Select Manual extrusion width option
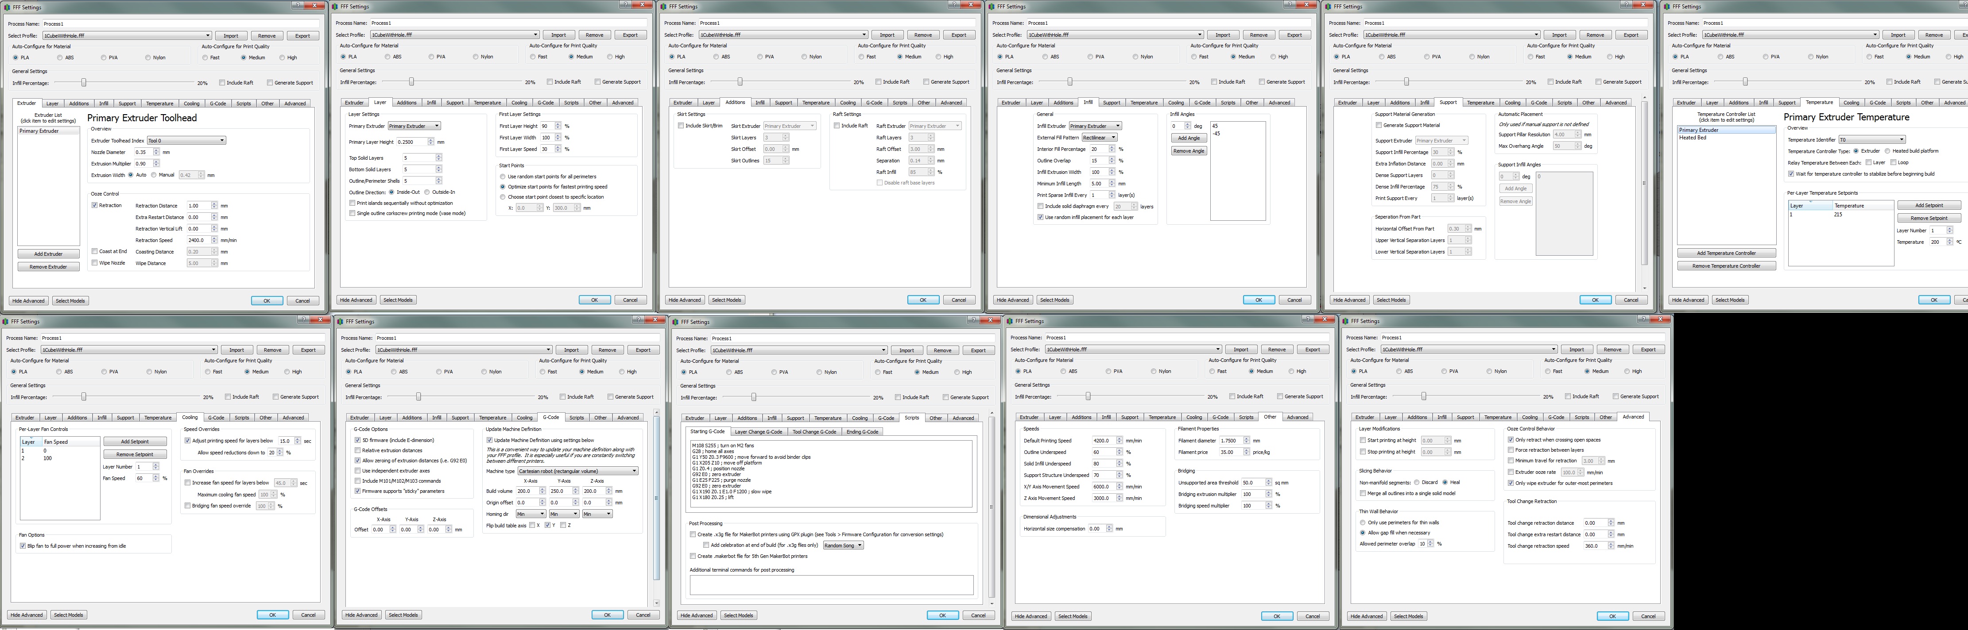This screenshot has height=630, width=1968. 154,175
